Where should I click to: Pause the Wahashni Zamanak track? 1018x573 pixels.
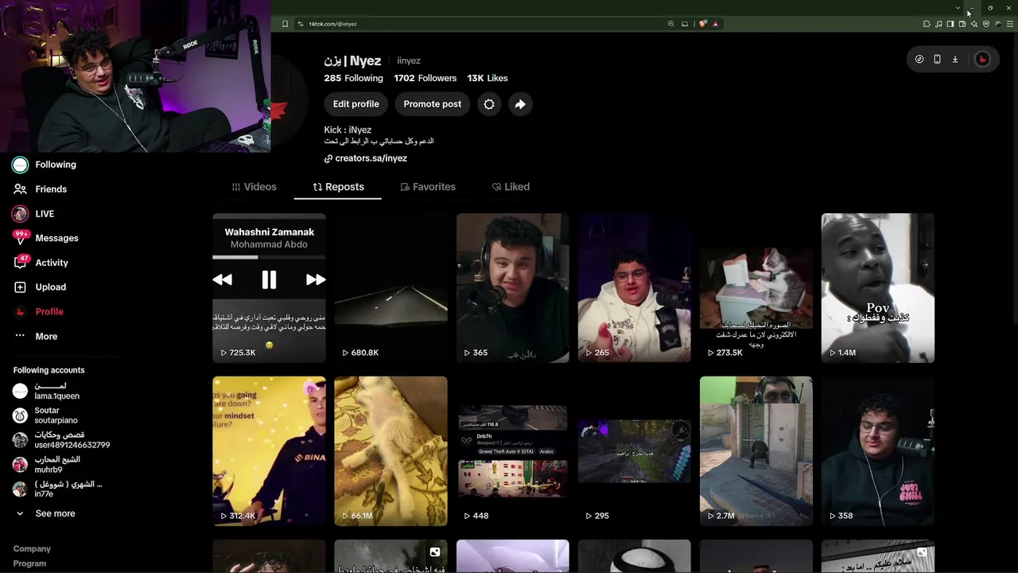(269, 279)
